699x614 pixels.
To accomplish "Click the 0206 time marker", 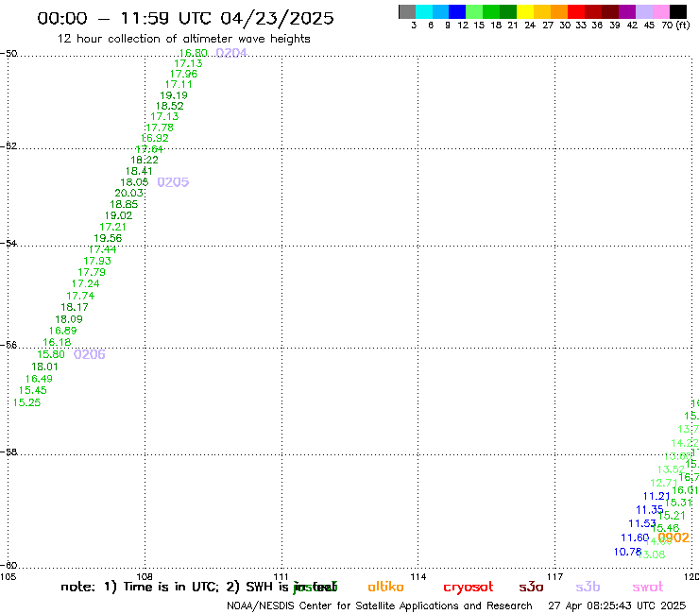I will (x=89, y=354).
